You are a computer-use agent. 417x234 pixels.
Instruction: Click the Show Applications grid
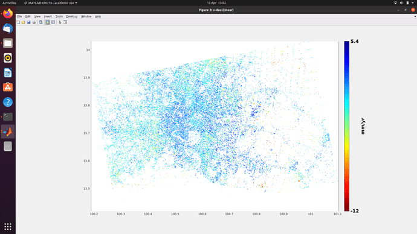8,226
